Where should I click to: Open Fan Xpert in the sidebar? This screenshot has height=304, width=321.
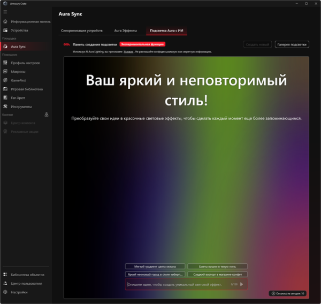point(26,98)
